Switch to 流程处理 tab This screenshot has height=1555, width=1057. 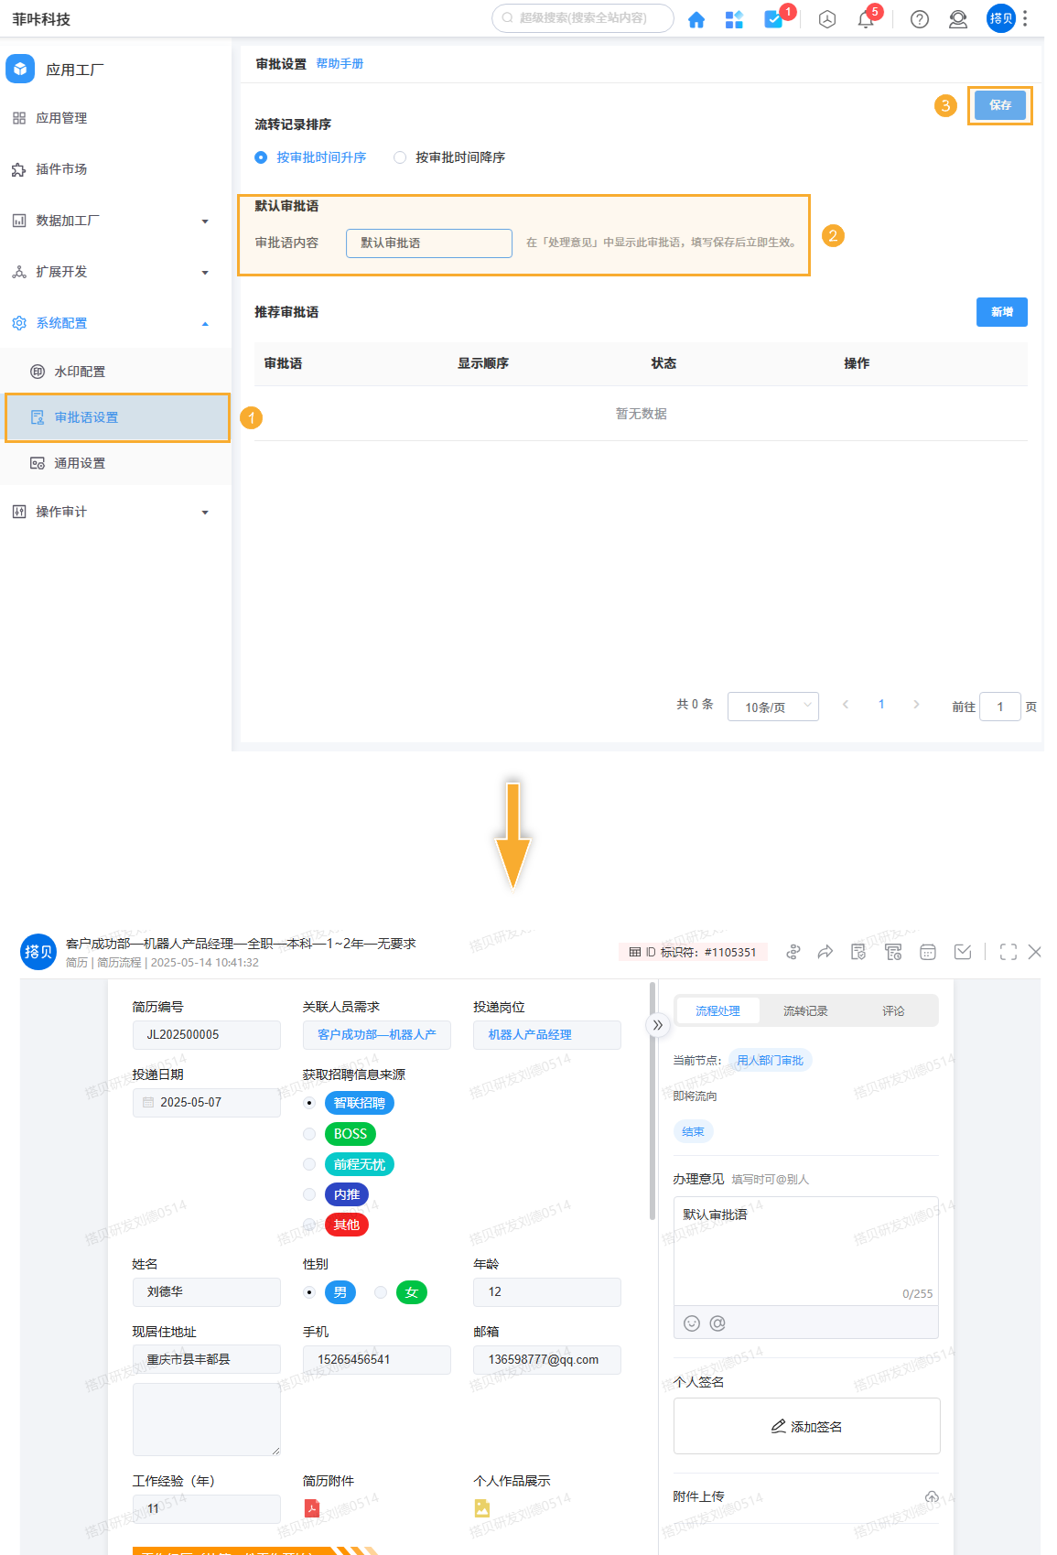click(717, 1010)
